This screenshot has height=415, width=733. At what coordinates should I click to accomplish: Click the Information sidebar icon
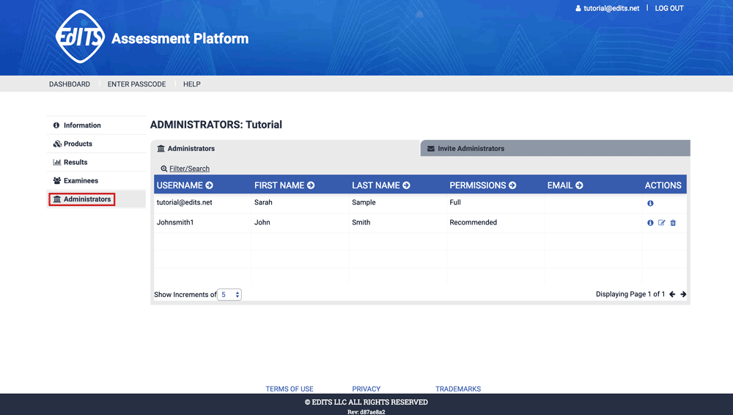click(56, 125)
